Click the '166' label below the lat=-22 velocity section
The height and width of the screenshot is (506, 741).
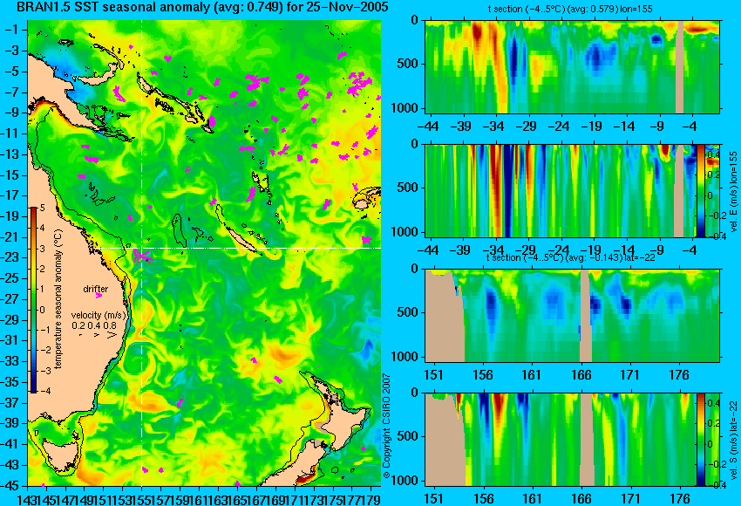pos(581,499)
